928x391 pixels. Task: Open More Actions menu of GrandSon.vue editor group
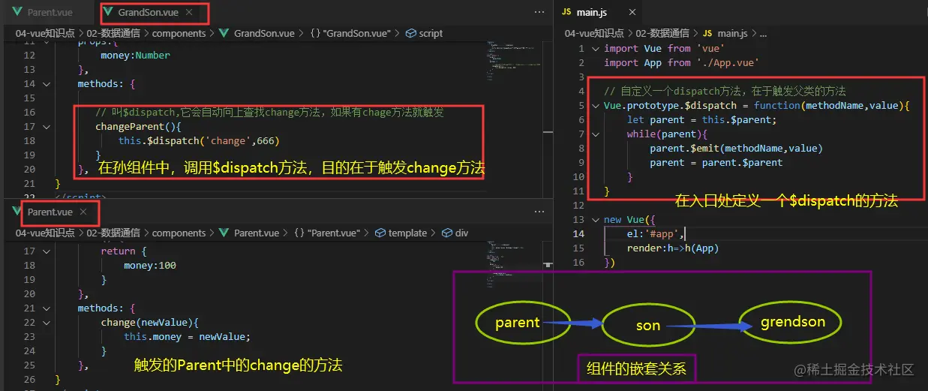coord(539,13)
